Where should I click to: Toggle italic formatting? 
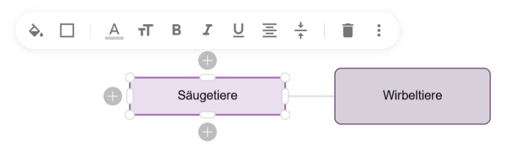(207, 31)
